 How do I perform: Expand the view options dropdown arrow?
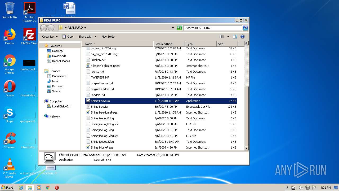(228, 37)
